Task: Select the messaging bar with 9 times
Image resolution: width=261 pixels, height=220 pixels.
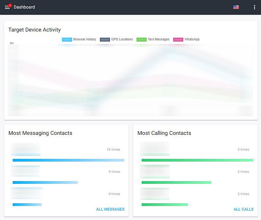Action: pyautogui.click(x=45, y=183)
